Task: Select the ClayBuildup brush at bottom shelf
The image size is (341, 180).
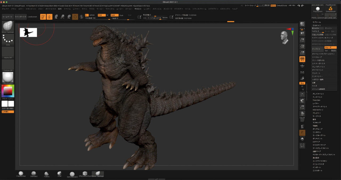Action: 21,174
